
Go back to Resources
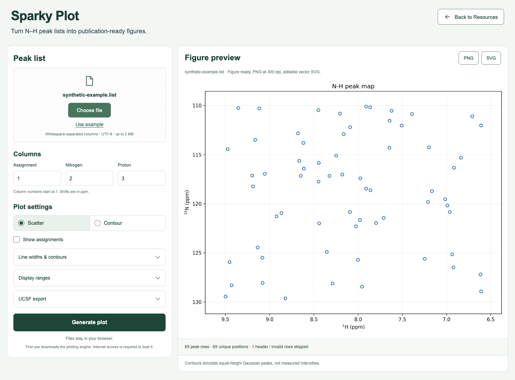click(471, 17)
